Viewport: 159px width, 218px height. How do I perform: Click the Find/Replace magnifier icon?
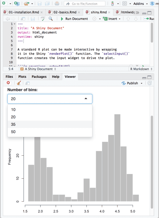[51, 19]
